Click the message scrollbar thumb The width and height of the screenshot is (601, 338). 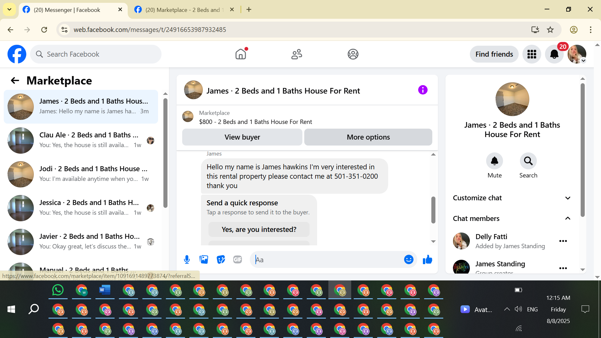pos(433,210)
